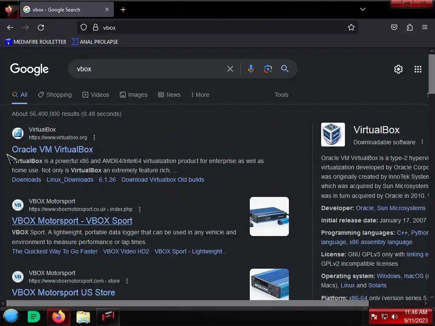
Task: Open the MEDIAFIRE ROULETTER bookmark
Action: [36, 42]
